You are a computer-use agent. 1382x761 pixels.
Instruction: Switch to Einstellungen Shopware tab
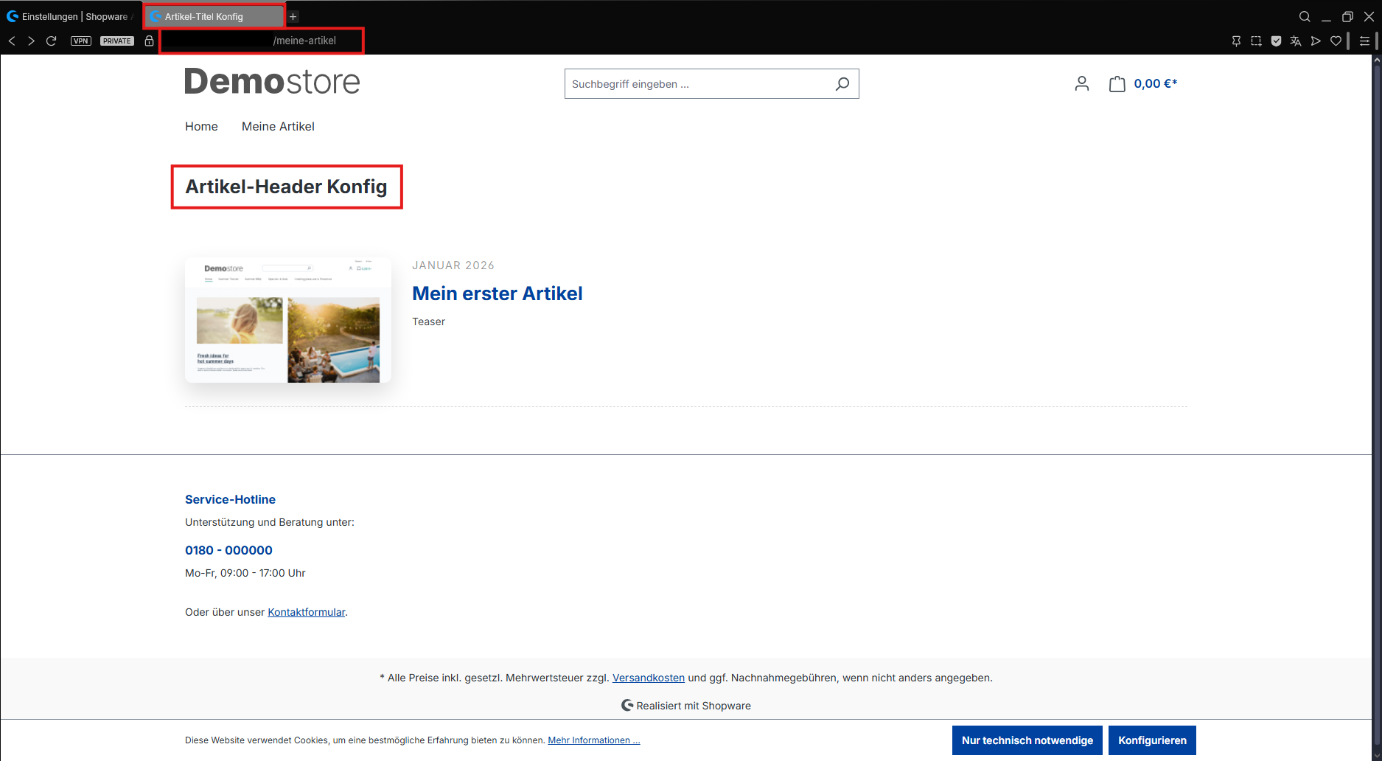coord(71,17)
